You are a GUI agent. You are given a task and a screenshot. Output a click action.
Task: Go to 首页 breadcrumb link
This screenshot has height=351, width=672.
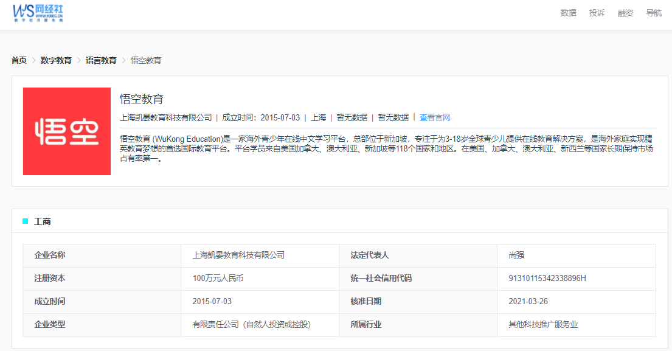click(x=19, y=60)
